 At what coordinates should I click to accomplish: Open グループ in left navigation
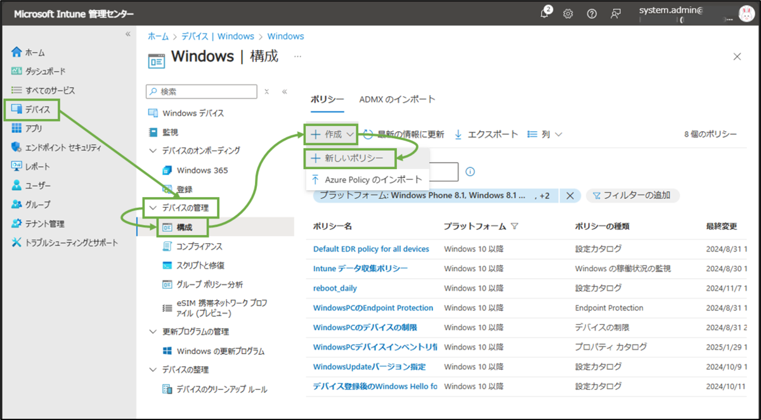(x=30, y=205)
